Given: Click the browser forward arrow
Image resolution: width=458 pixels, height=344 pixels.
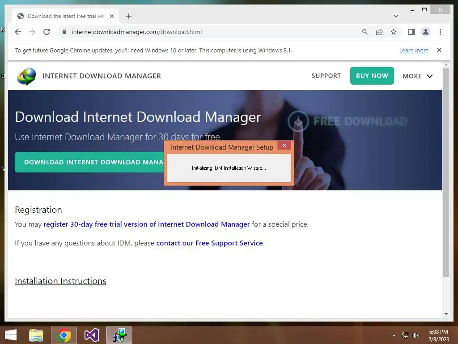Looking at the screenshot, I should coord(32,32).
